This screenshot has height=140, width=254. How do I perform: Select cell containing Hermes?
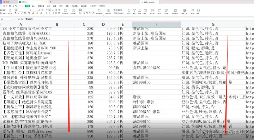pyautogui.click(x=57, y=131)
